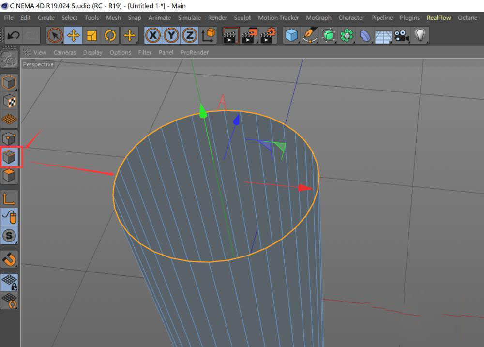Open the viewport View menu

pyautogui.click(x=40, y=52)
